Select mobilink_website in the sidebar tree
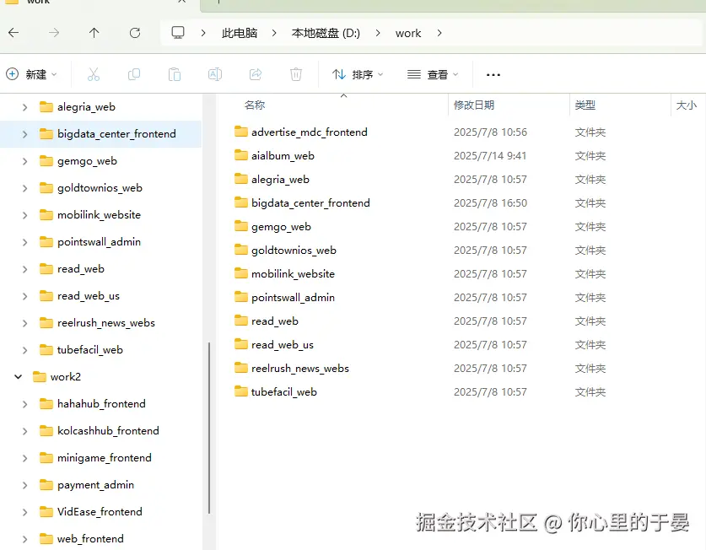 (99, 215)
